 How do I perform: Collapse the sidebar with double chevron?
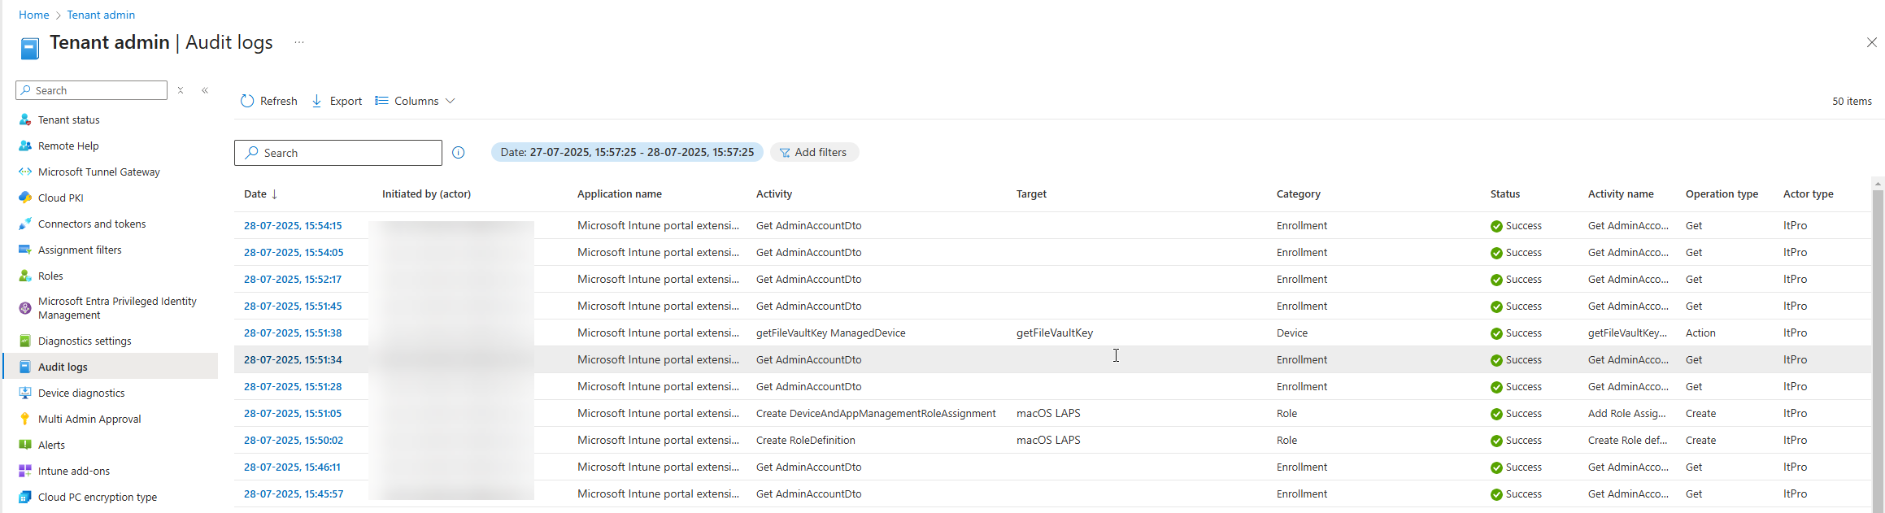[x=205, y=90]
